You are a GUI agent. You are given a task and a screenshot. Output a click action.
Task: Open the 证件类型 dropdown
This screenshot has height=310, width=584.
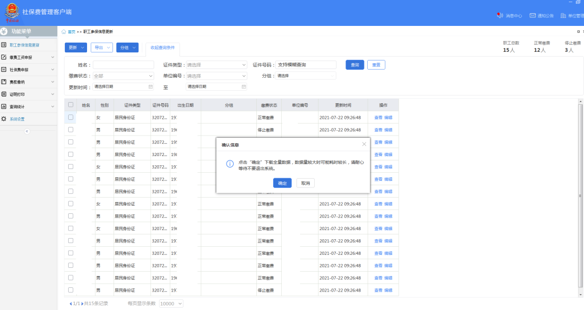point(216,65)
